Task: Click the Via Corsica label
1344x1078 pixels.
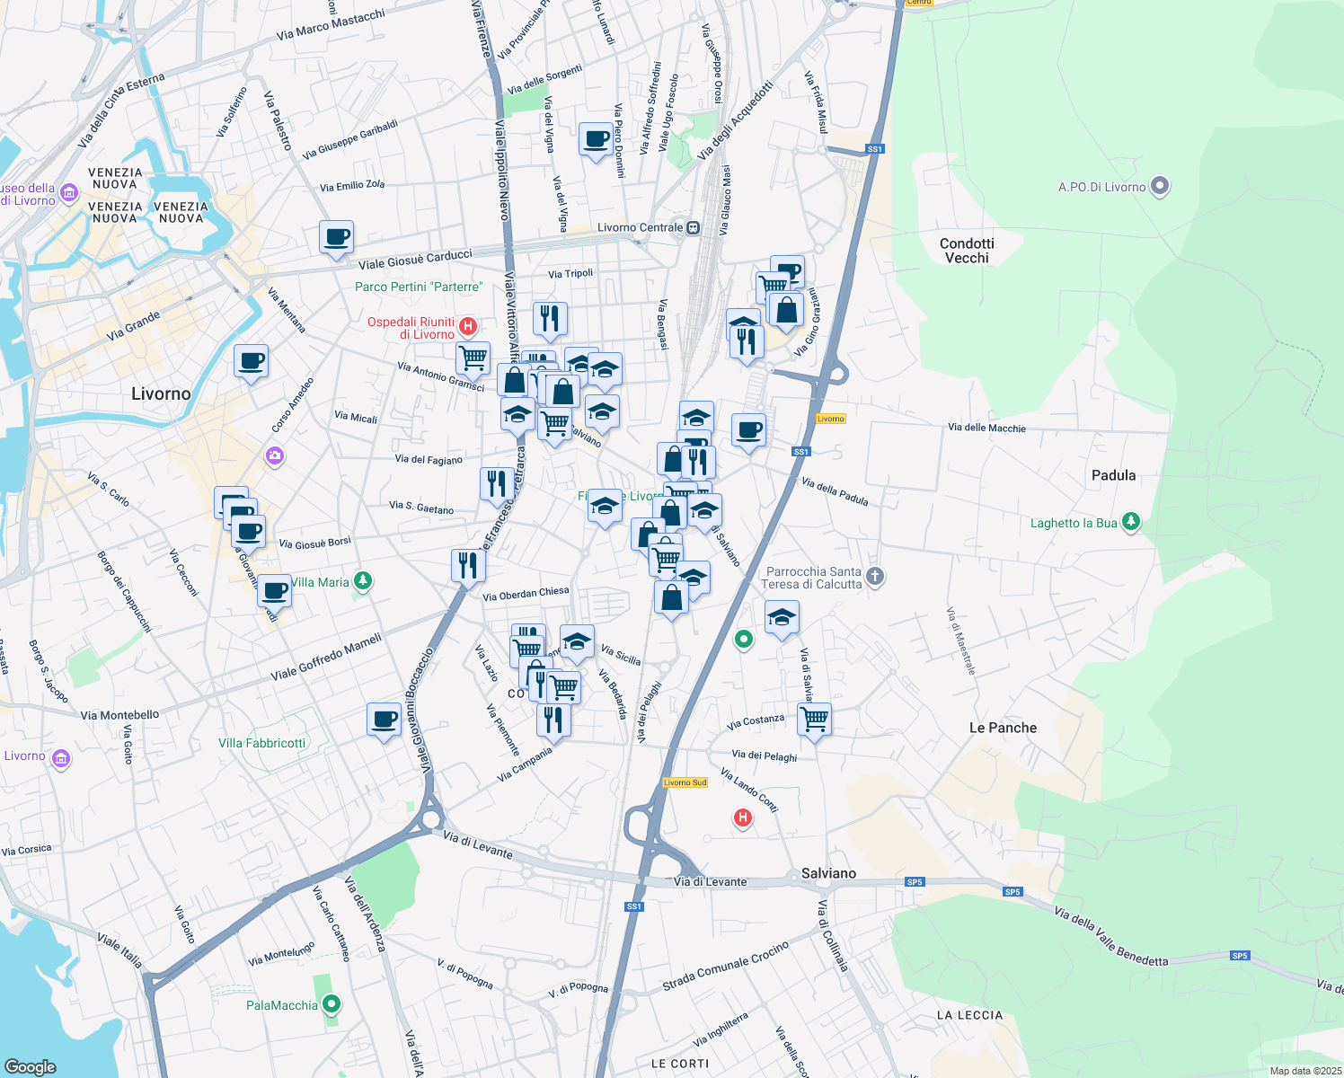Action: (26, 850)
